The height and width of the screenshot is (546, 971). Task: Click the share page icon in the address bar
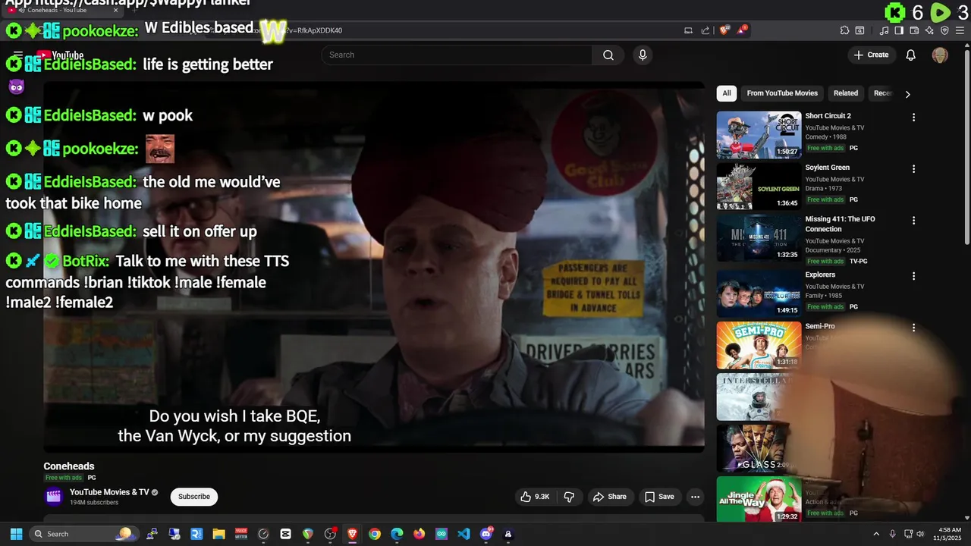coord(705,30)
